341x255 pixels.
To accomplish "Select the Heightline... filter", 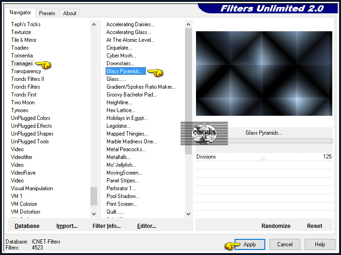I will (x=119, y=102).
